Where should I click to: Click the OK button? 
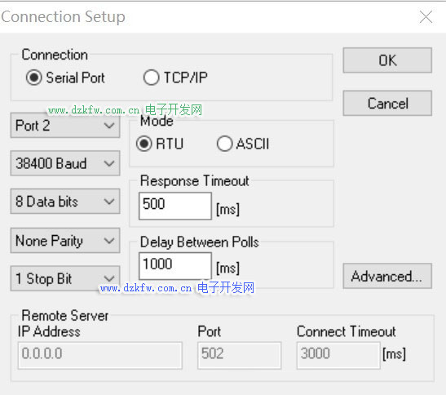coord(387,60)
